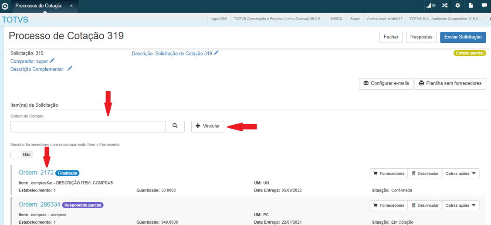Click Desvincular for order 2172
Screen dimensions: 491x225
coord(425,173)
